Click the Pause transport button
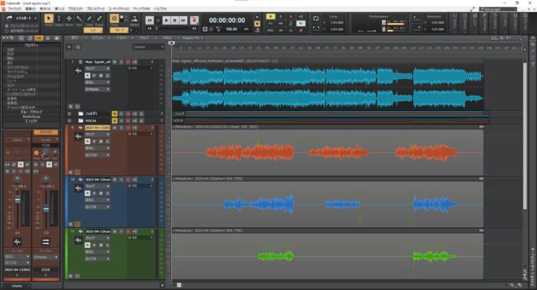This screenshot has width=537, height=290. tap(175, 21)
